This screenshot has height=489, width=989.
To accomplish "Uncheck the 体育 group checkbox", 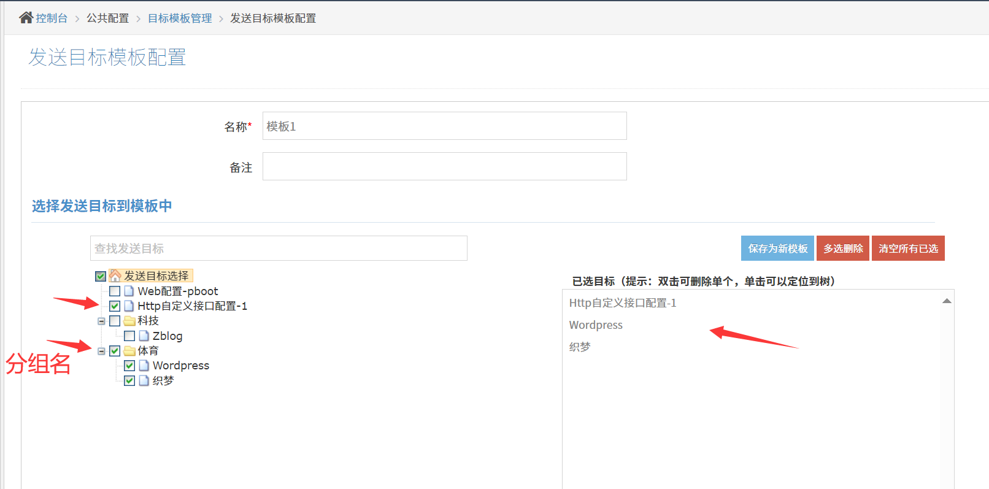I will click(115, 351).
